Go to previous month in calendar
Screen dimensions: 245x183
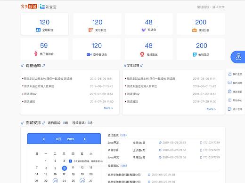(x=43, y=139)
